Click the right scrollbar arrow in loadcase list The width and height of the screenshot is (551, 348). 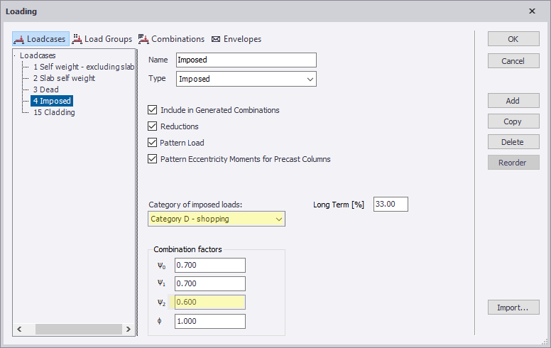[129, 329]
